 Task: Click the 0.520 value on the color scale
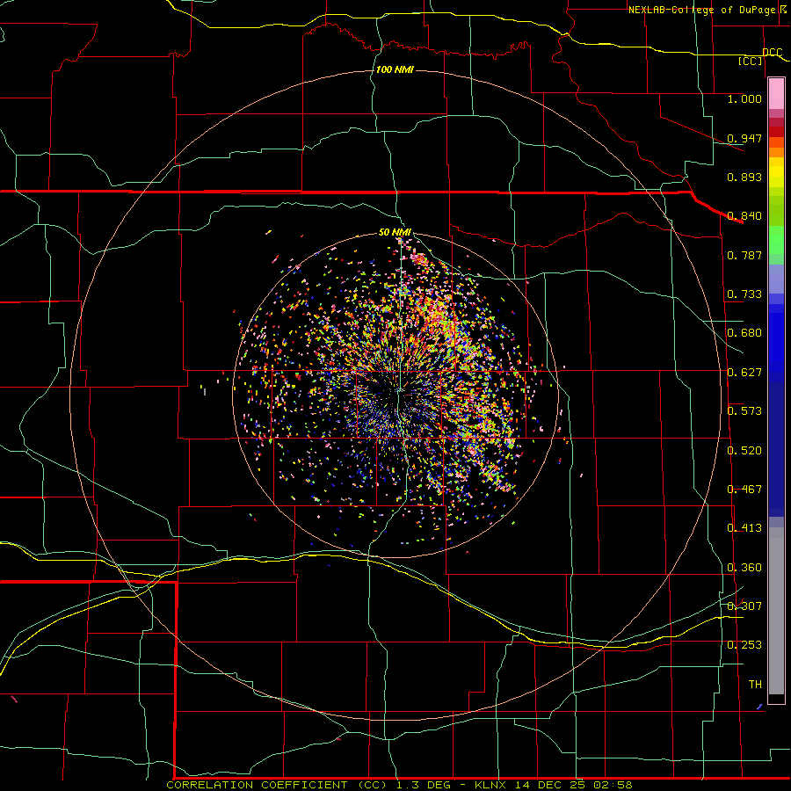click(744, 451)
